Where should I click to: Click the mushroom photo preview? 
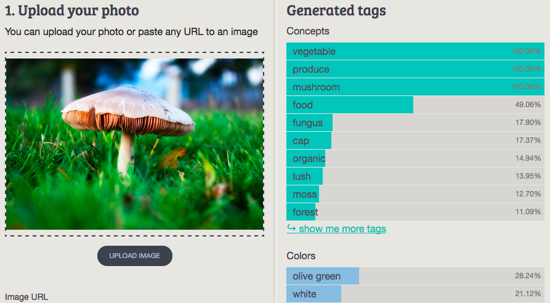[x=134, y=143]
